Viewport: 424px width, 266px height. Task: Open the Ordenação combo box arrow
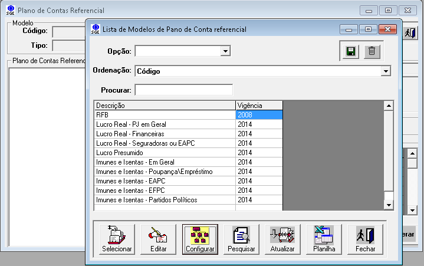(x=386, y=71)
